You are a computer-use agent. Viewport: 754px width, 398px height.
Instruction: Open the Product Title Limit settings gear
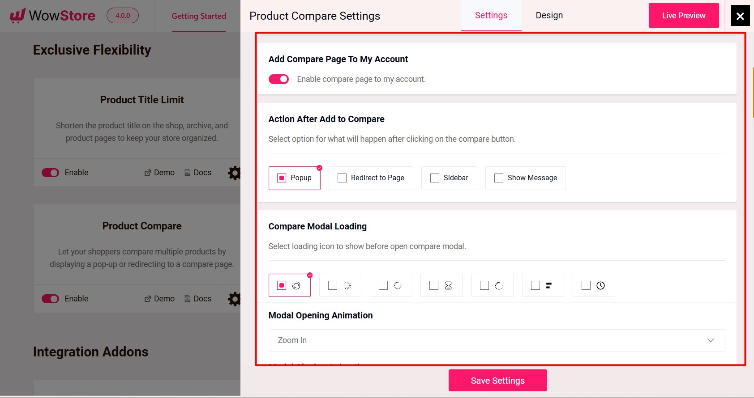click(x=234, y=173)
